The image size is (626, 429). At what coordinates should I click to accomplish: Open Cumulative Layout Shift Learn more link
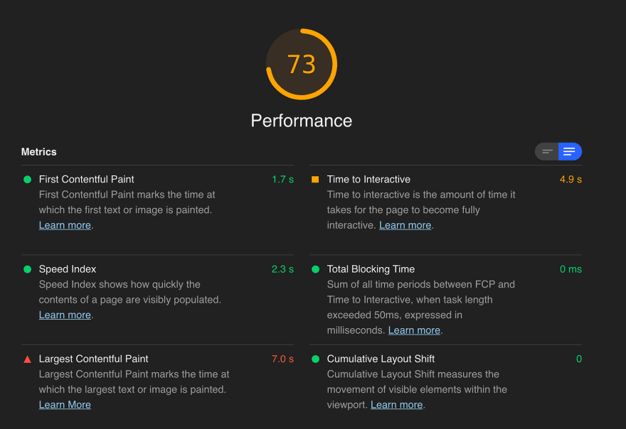397,405
